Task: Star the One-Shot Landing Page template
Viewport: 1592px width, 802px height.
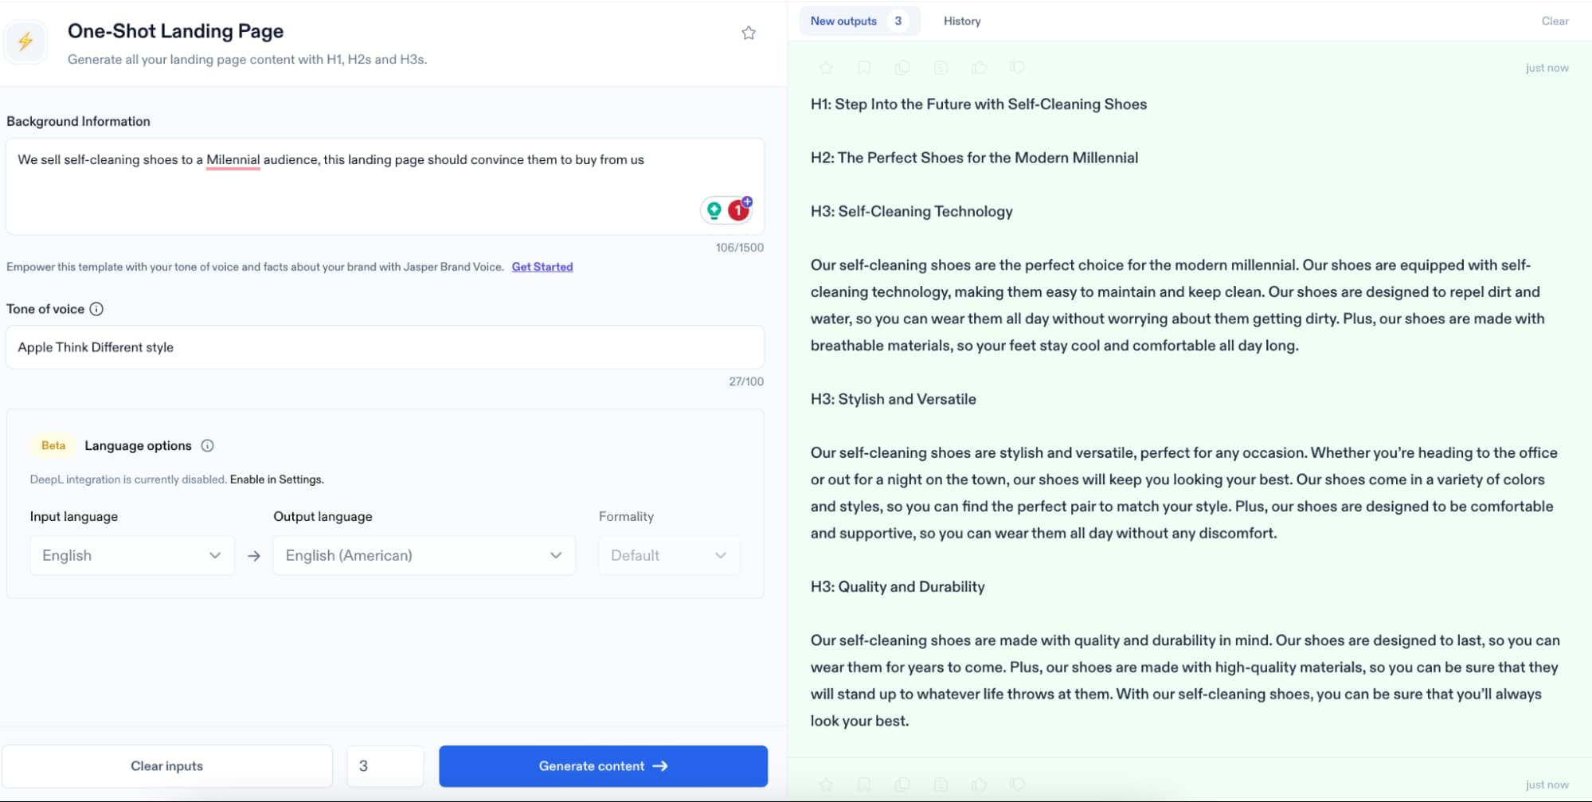Action: 748,33
